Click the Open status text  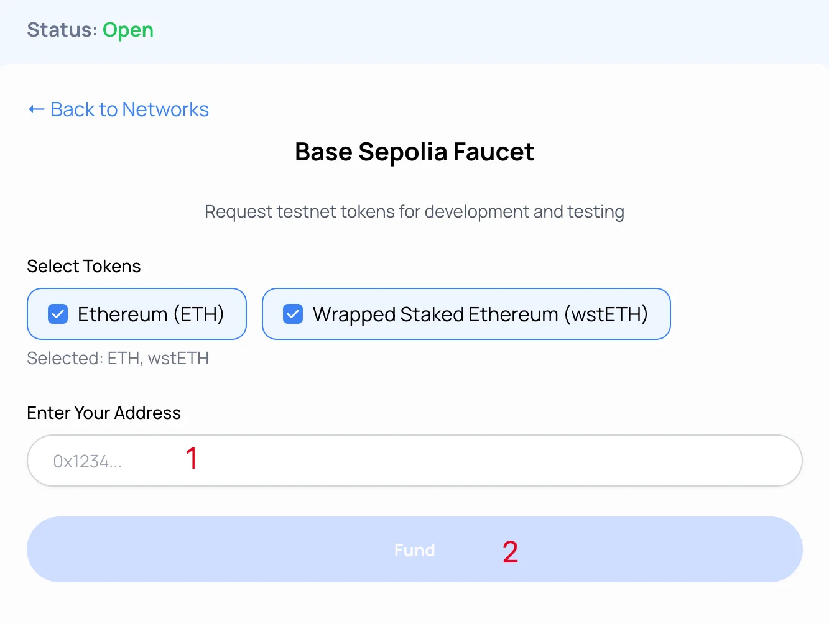click(x=128, y=30)
